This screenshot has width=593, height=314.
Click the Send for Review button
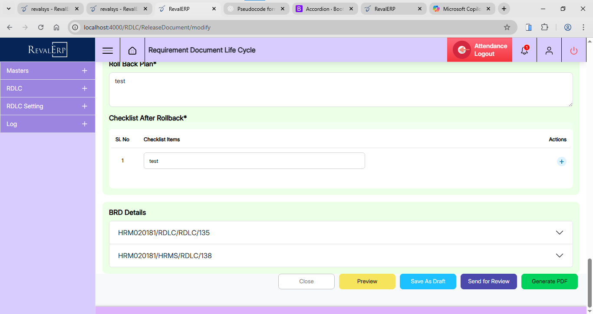click(488, 282)
